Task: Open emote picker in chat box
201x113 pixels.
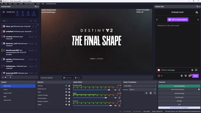Action: [196, 70]
